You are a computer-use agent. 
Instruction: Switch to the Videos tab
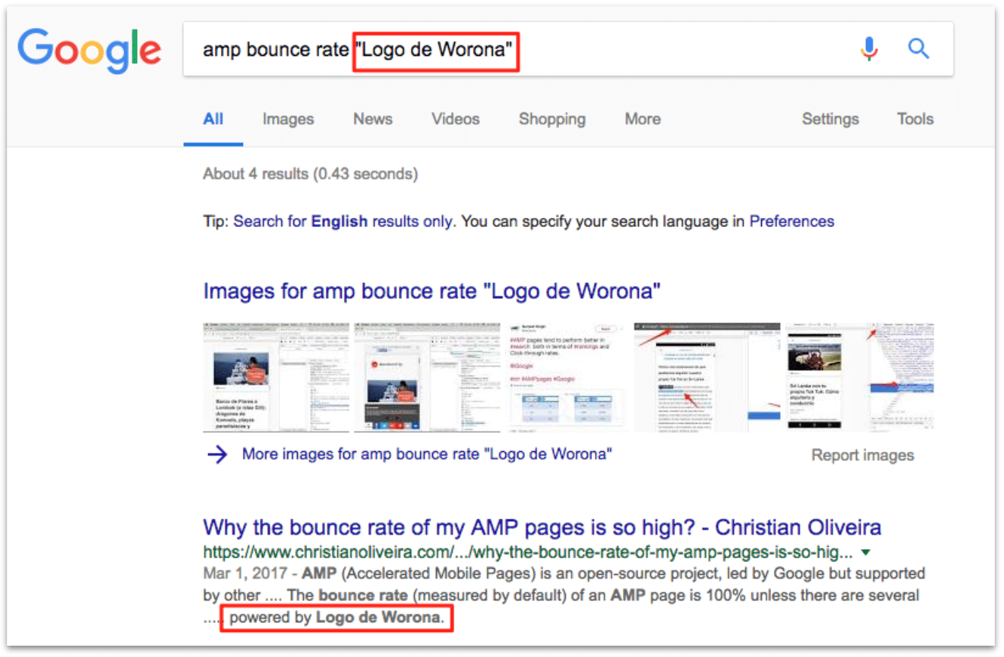456,119
